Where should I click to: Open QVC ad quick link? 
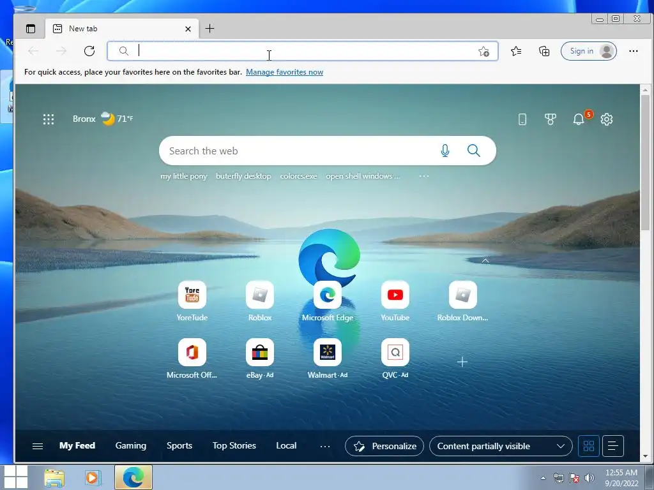[395, 359]
